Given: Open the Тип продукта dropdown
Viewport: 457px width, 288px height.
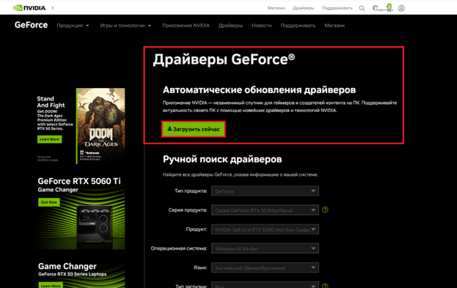Looking at the screenshot, I should [x=265, y=191].
